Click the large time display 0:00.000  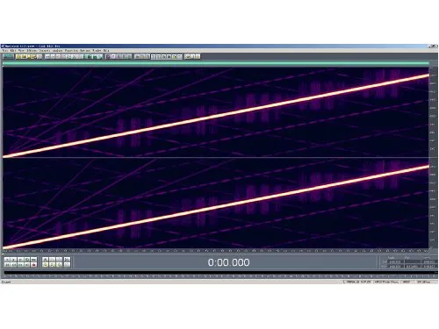tap(228, 262)
